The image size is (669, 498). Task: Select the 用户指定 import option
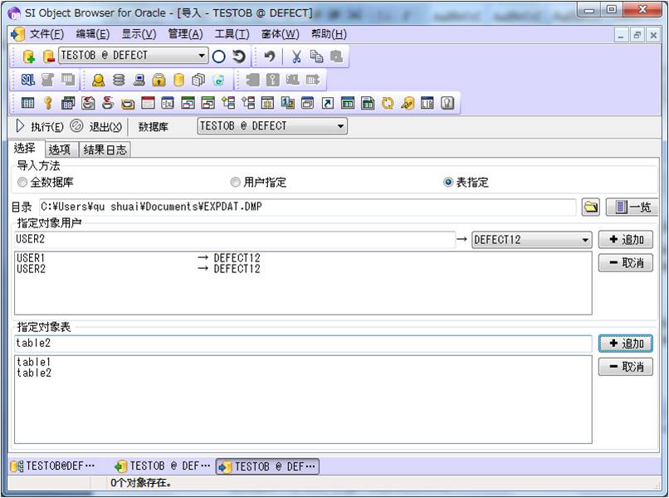pyautogui.click(x=236, y=183)
